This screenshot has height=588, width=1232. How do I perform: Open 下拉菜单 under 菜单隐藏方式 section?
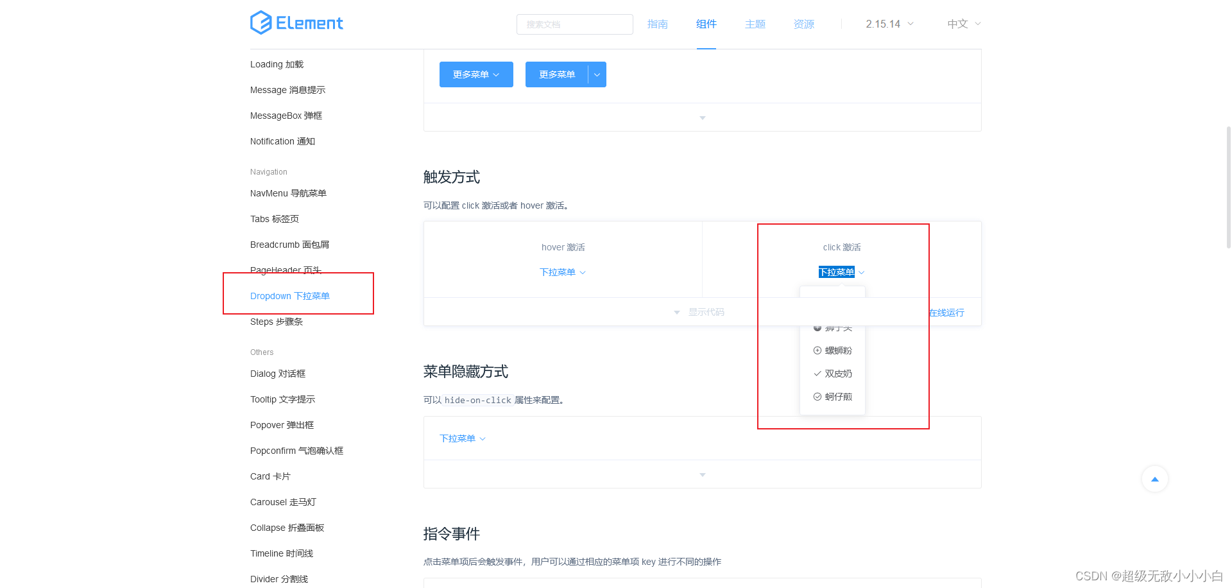pyautogui.click(x=463, y=438)
